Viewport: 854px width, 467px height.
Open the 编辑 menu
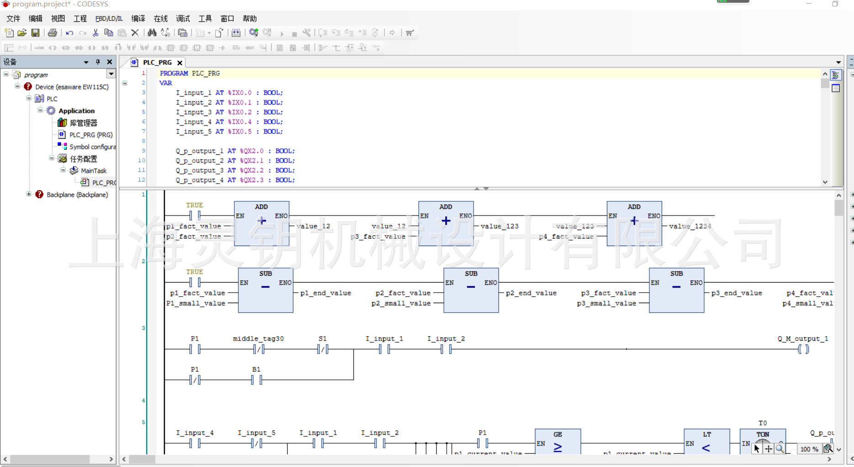tap(36, 19)
